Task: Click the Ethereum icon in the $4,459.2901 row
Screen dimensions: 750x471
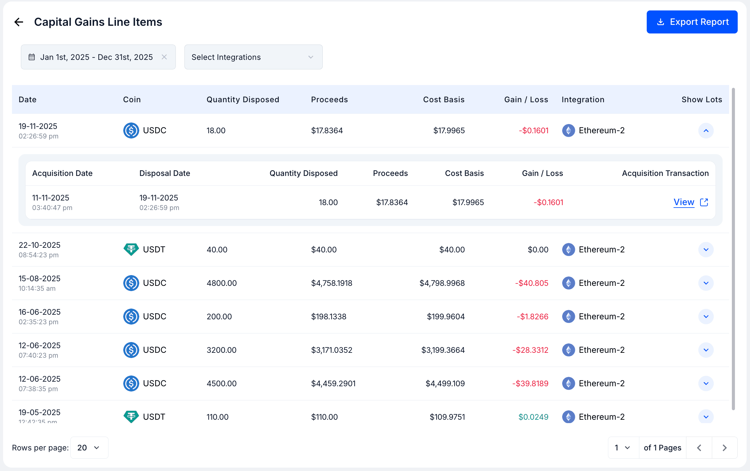Action: [x=568, y=383]
